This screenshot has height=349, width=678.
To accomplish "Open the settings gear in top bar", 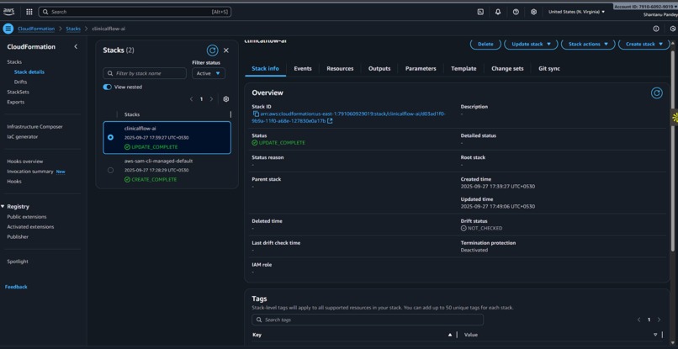I will [x=533, y=12].
